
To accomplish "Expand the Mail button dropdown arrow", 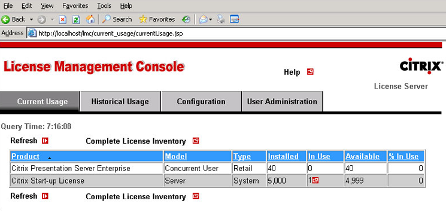I will click(211, 20).
